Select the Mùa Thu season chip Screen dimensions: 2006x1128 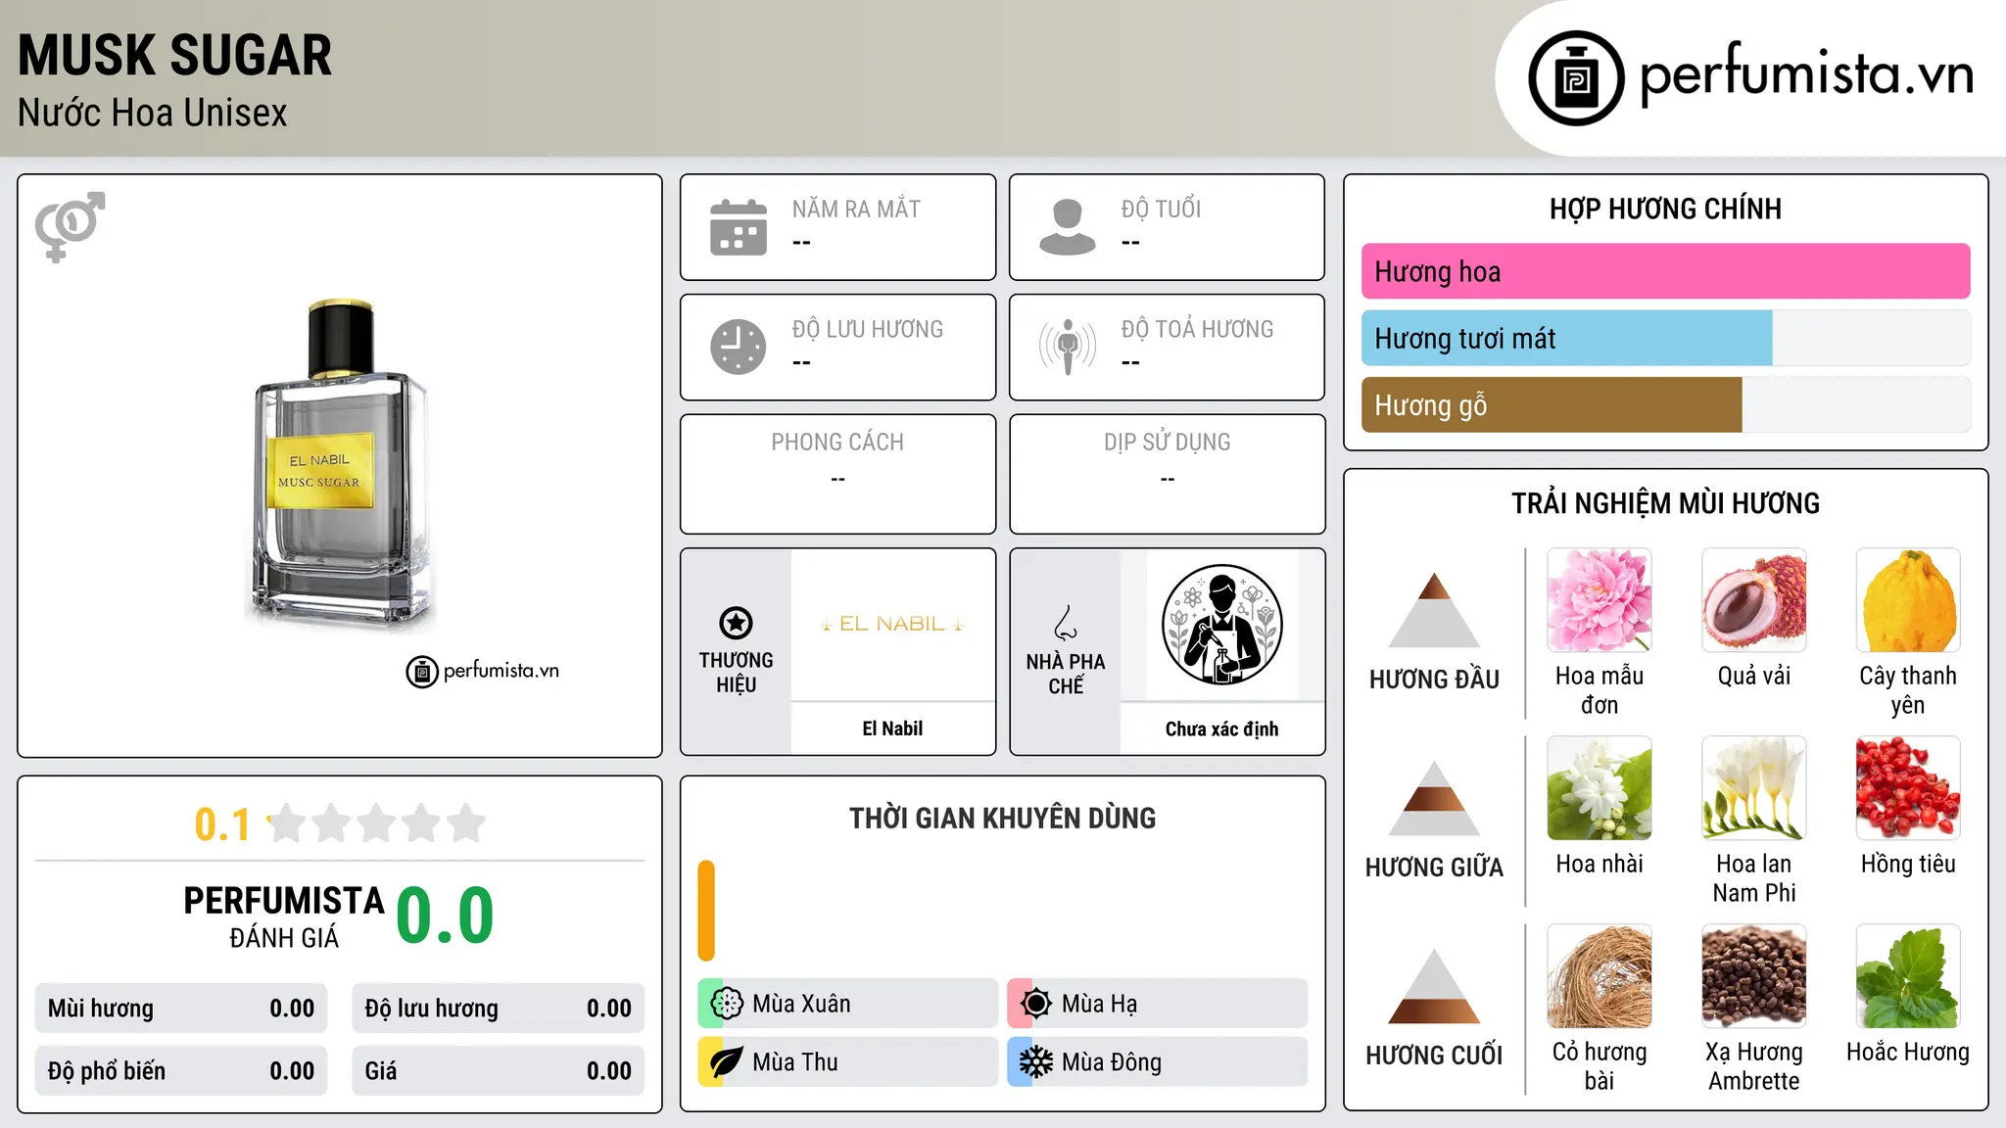coord(847,1062)
